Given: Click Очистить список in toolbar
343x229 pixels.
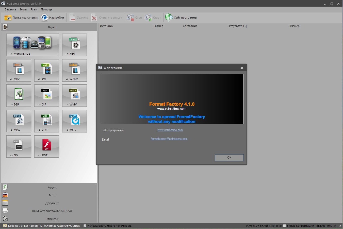Looking at the screenshot, I should pos(107,18).
